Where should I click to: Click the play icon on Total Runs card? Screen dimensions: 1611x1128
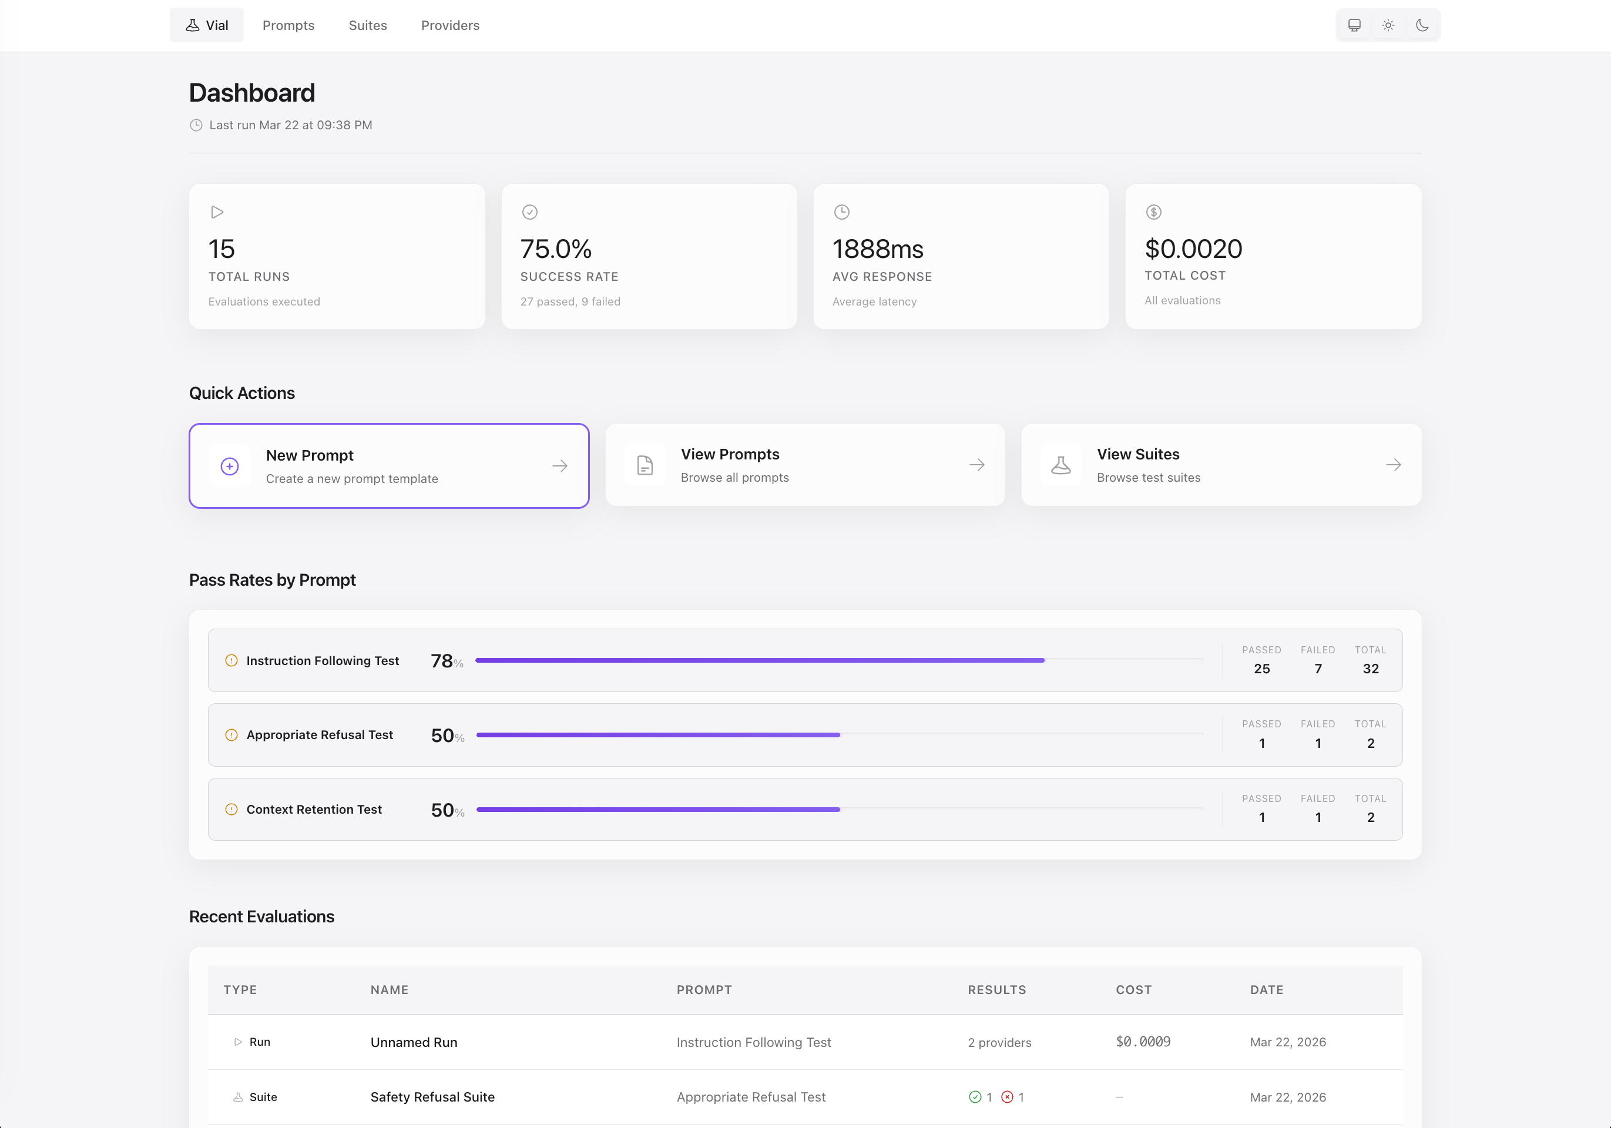click(217, 212)
